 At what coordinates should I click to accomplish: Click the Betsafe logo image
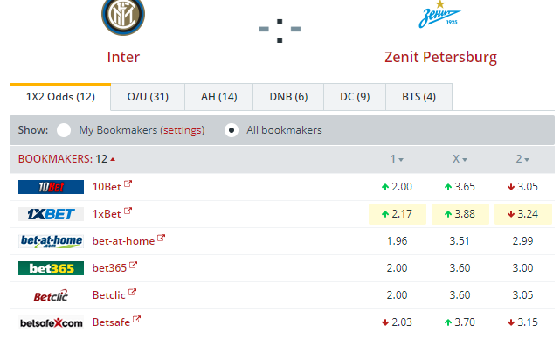pos(51,322)
